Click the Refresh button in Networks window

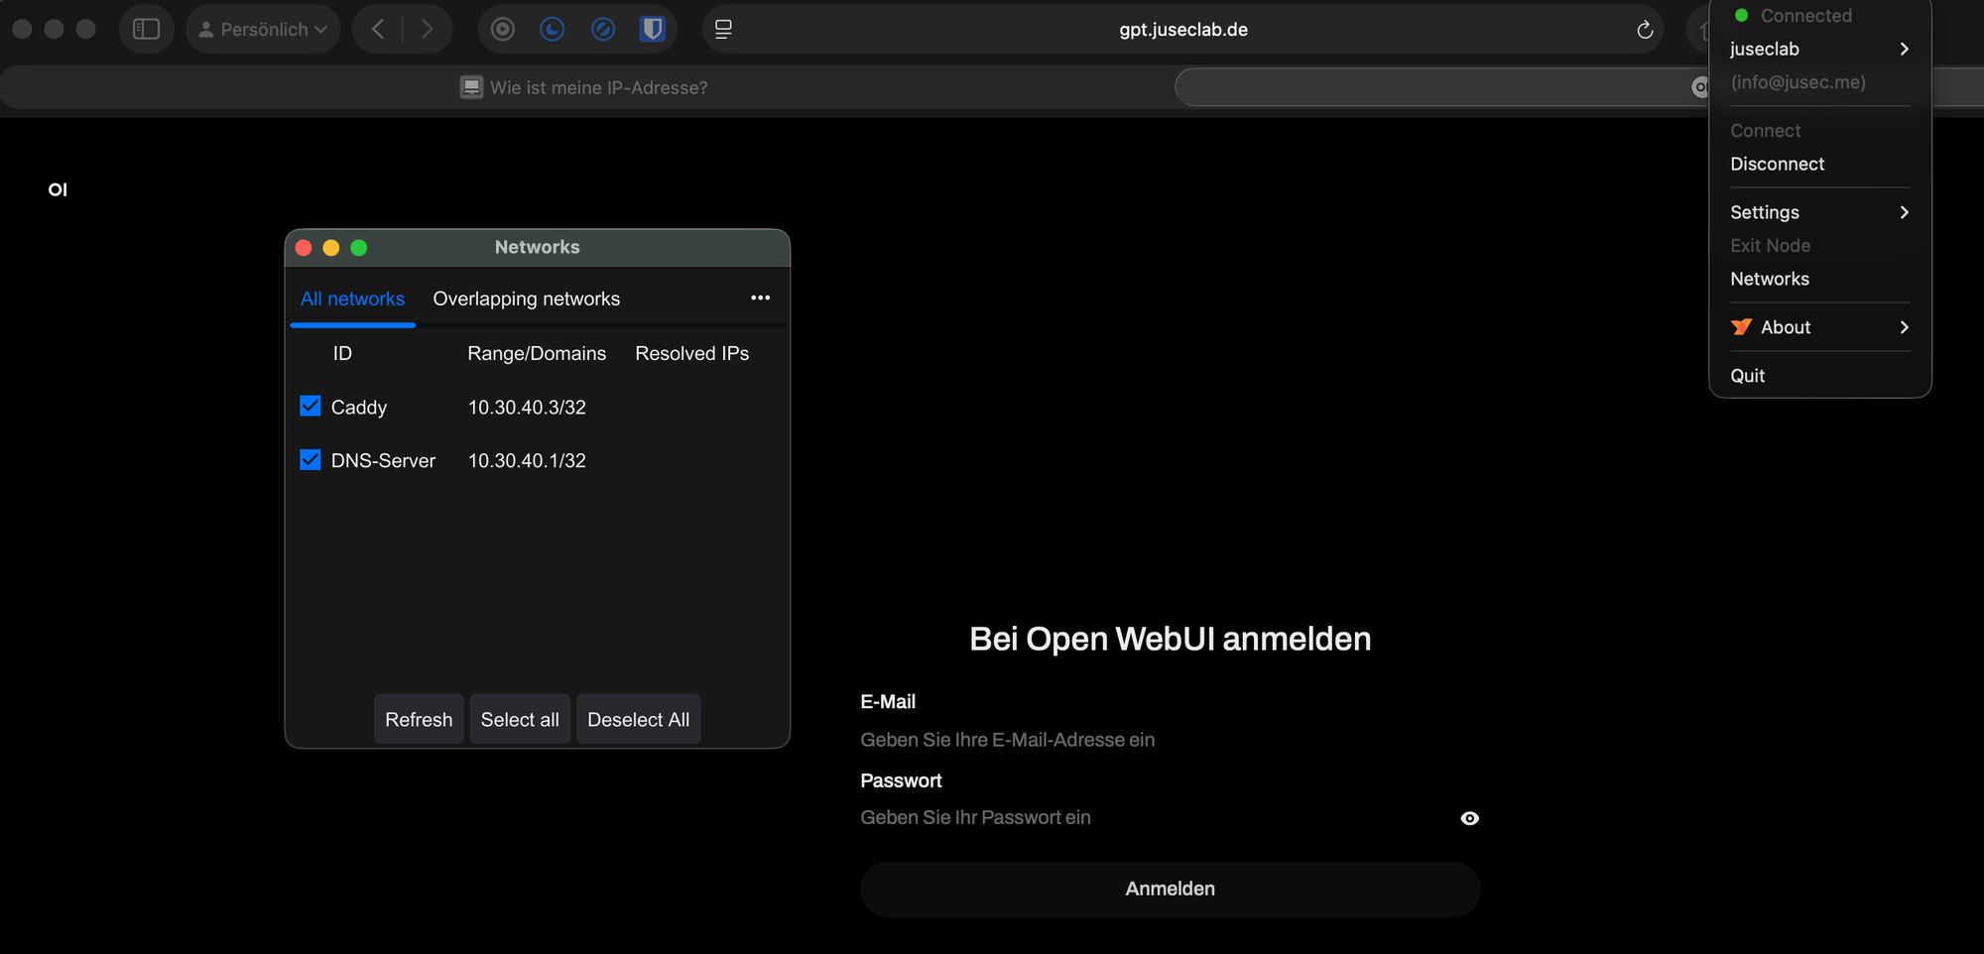419,720
